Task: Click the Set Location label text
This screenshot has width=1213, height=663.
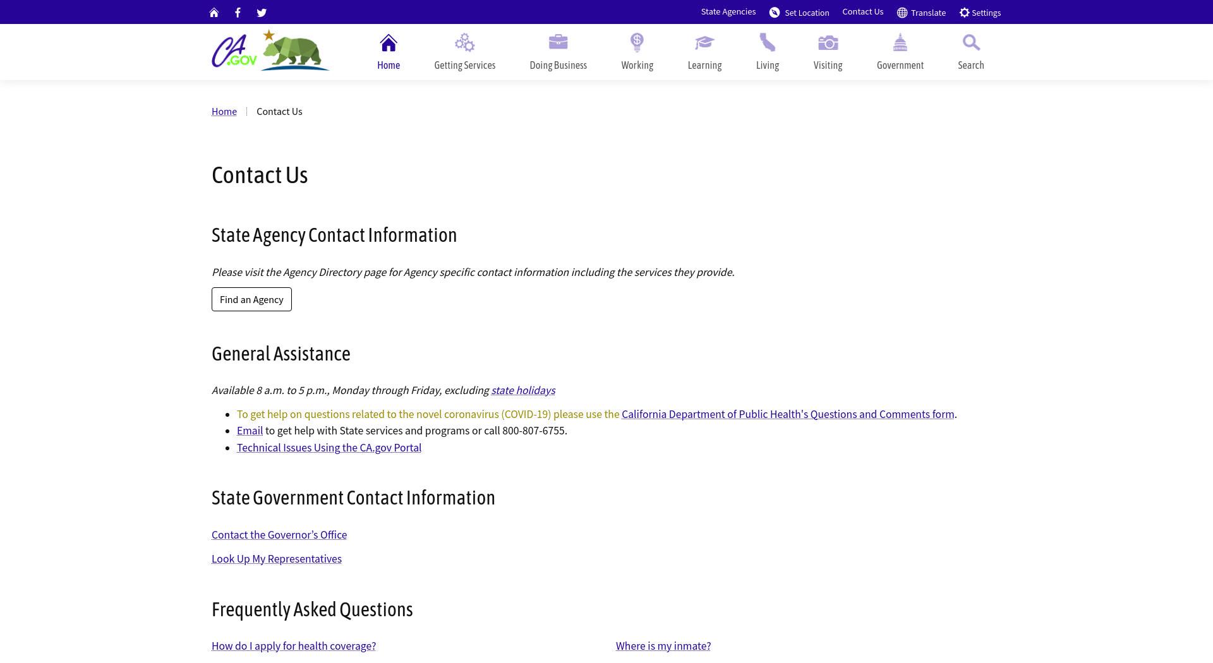Action: 807,13
